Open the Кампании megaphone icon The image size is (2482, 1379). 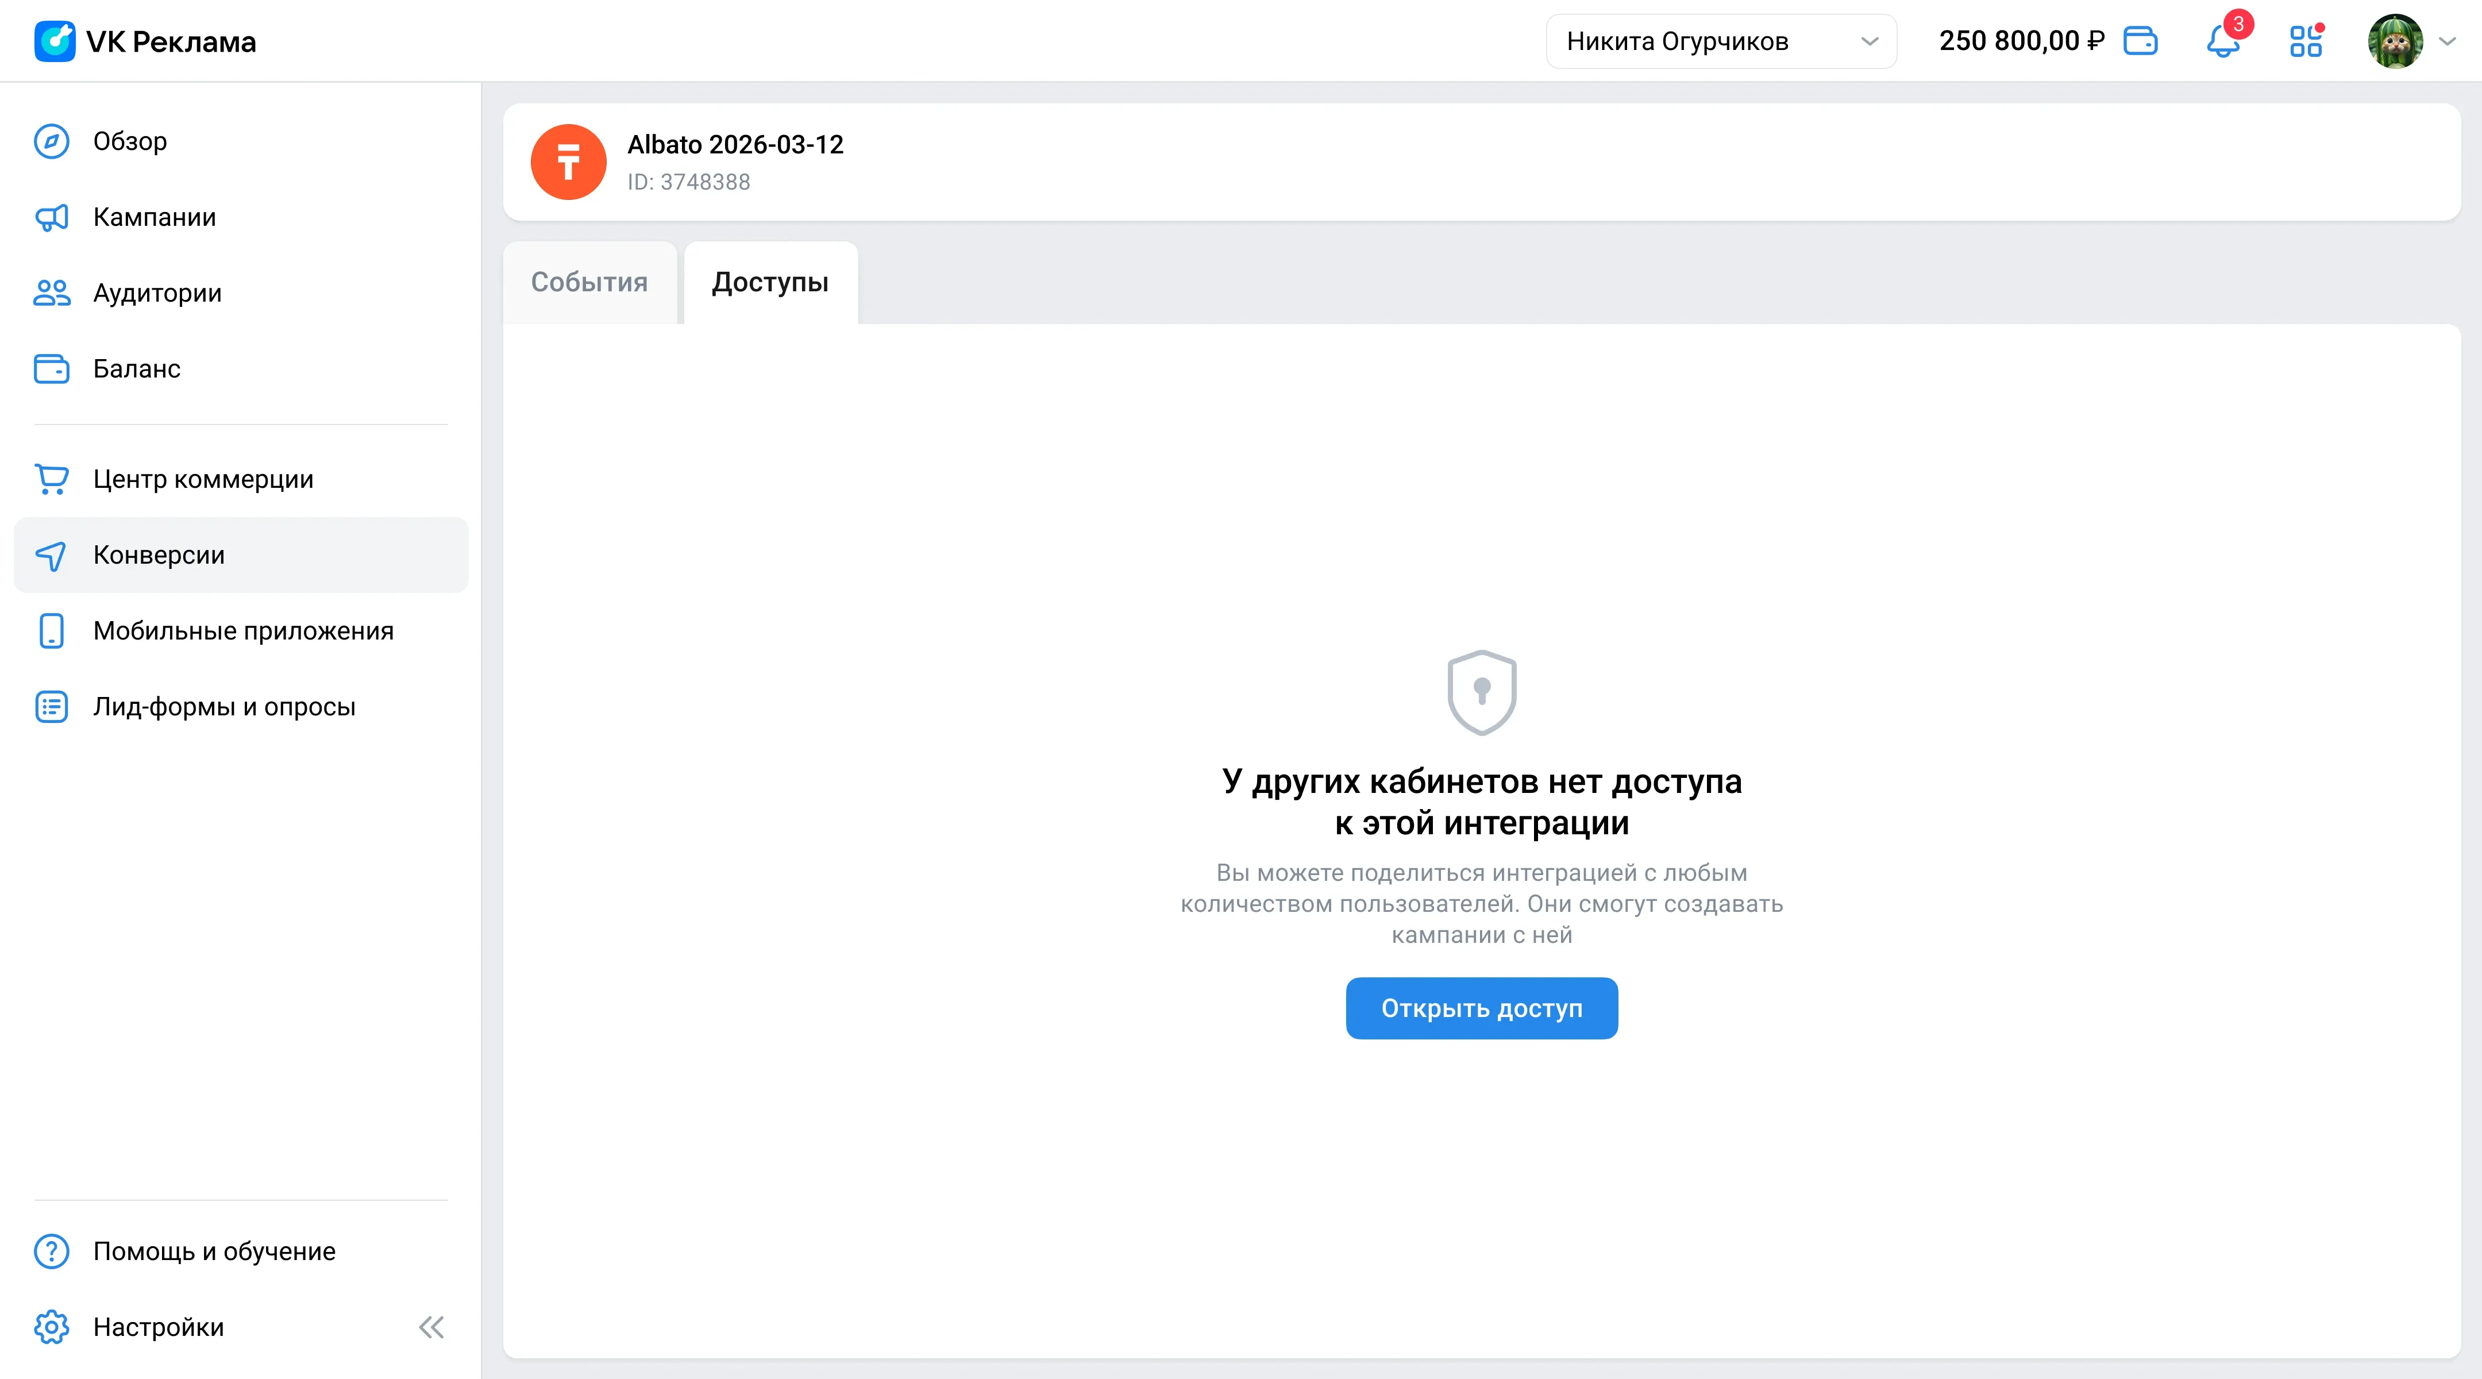pyautogui.click(x=52, y=217)
